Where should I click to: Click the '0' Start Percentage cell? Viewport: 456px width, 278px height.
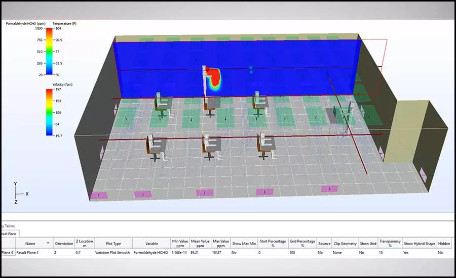(273, 252)
